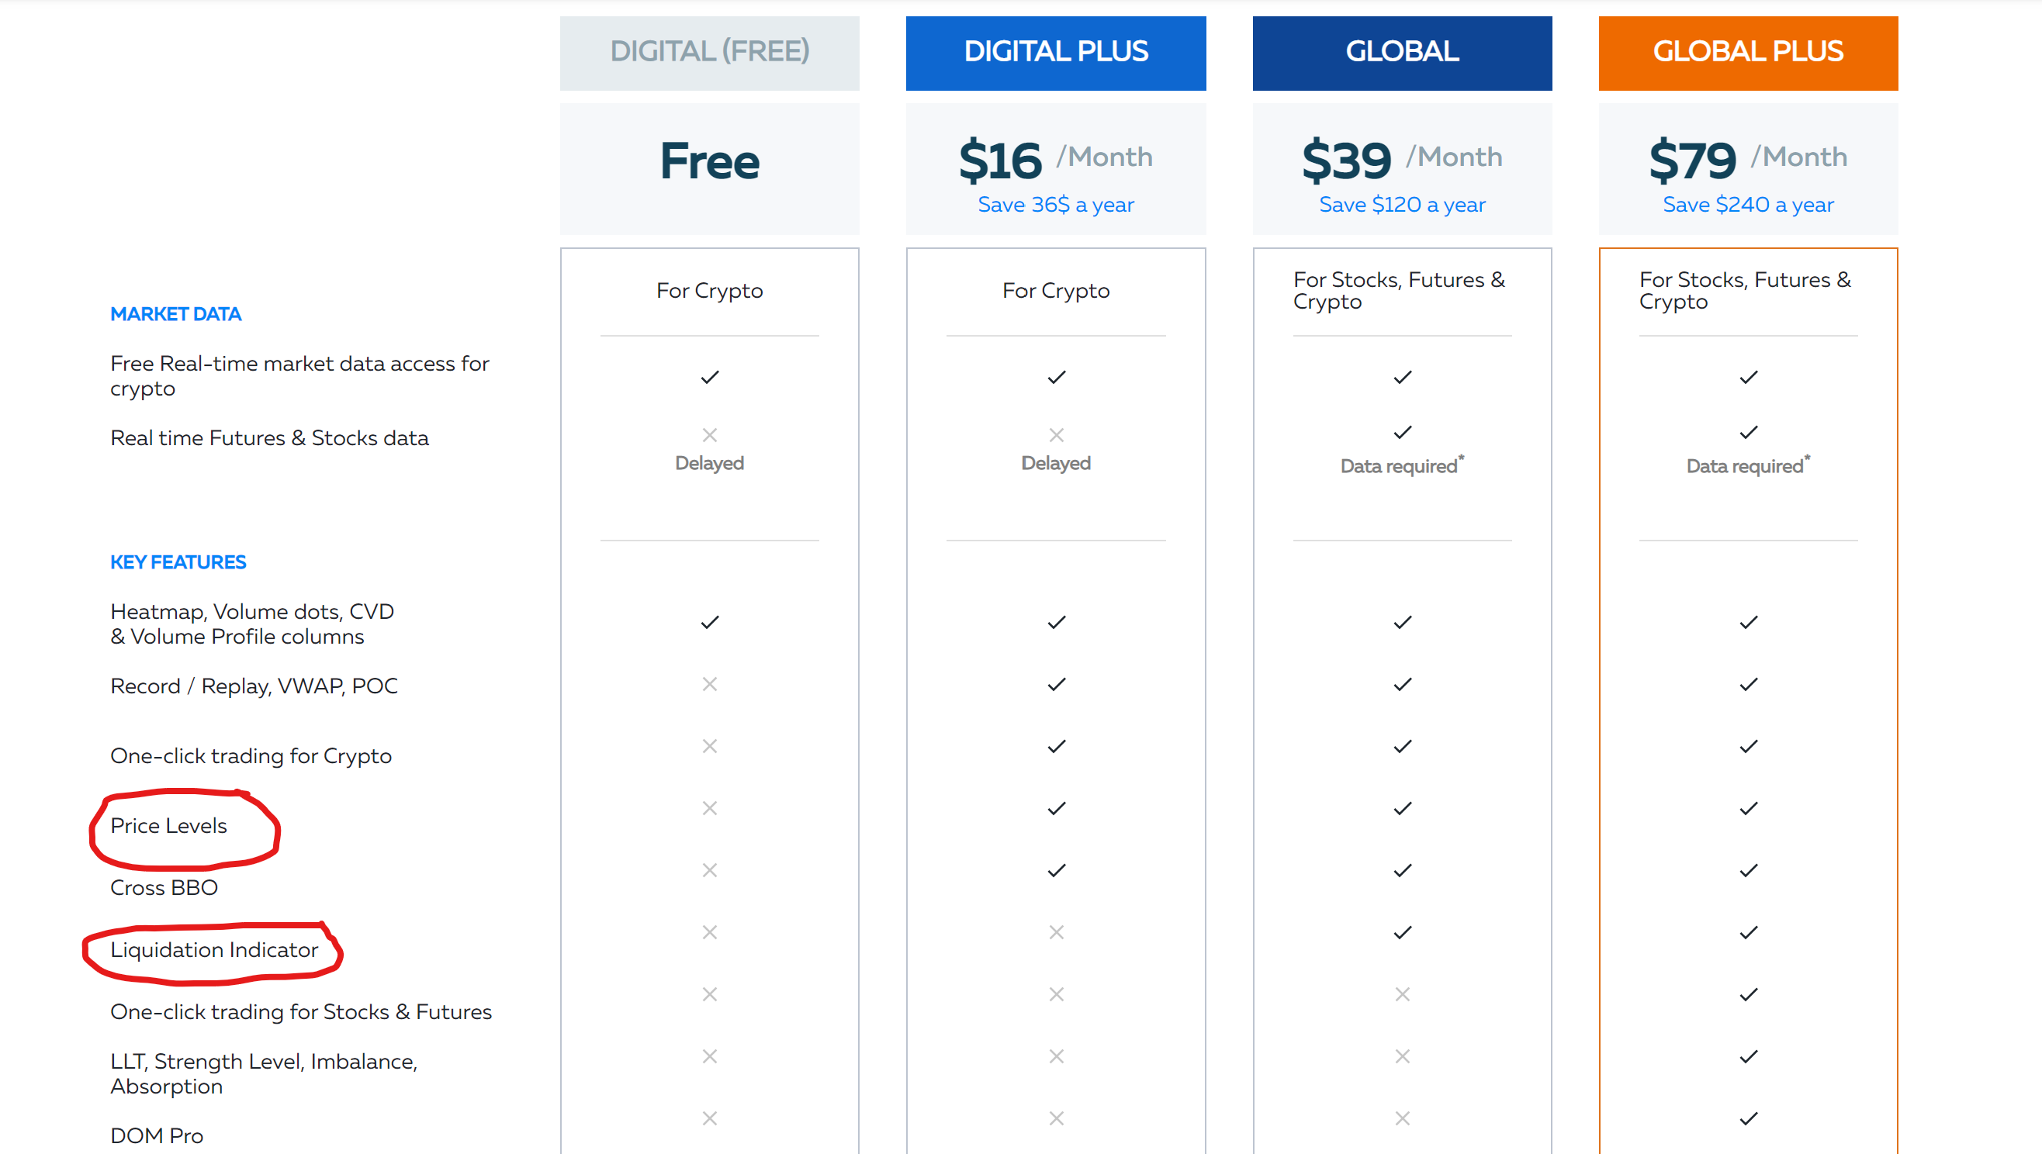Click Digital Plus Liquidation Indicator X icon

(x=1056, y=932)
